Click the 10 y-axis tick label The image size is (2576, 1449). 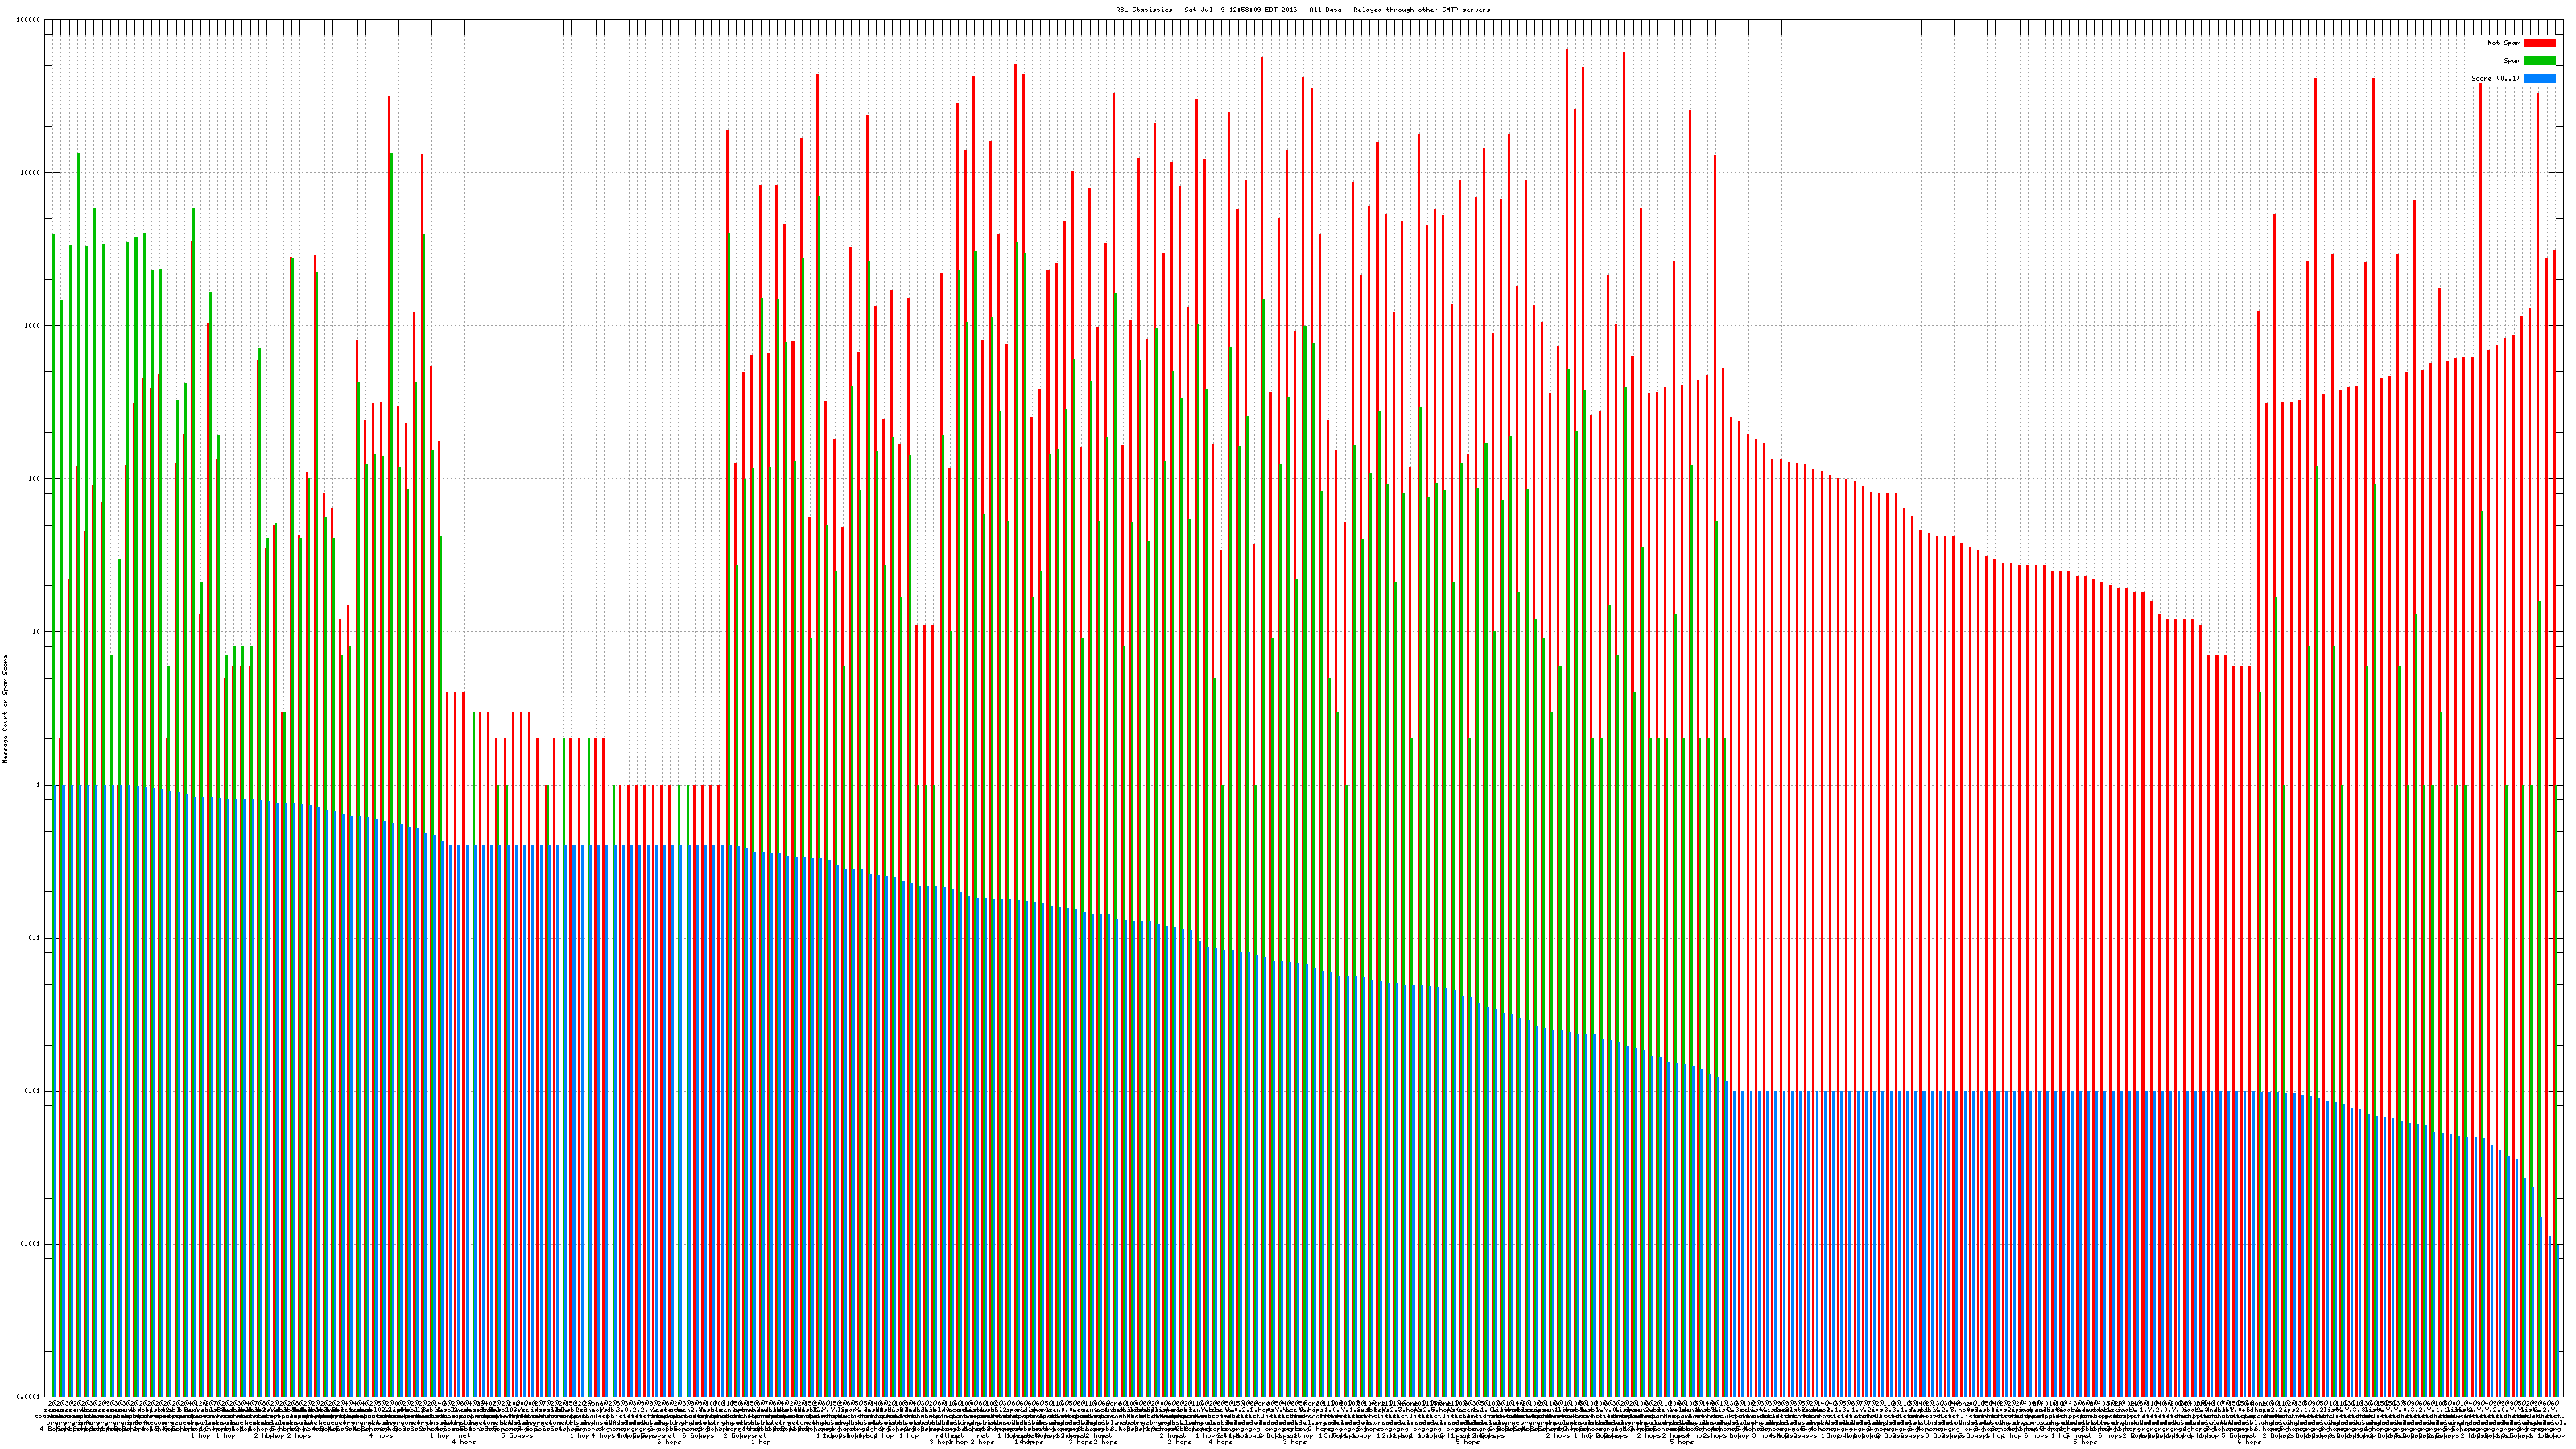click(x=35, y=632)
